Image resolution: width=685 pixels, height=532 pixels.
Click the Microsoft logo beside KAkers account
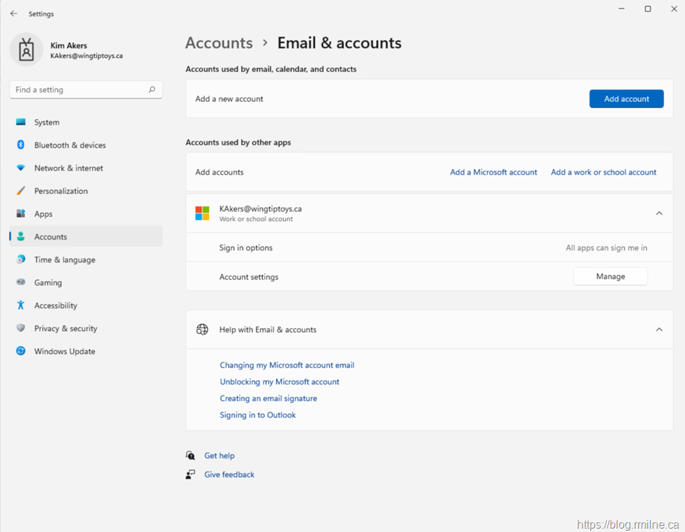[202, 213]
